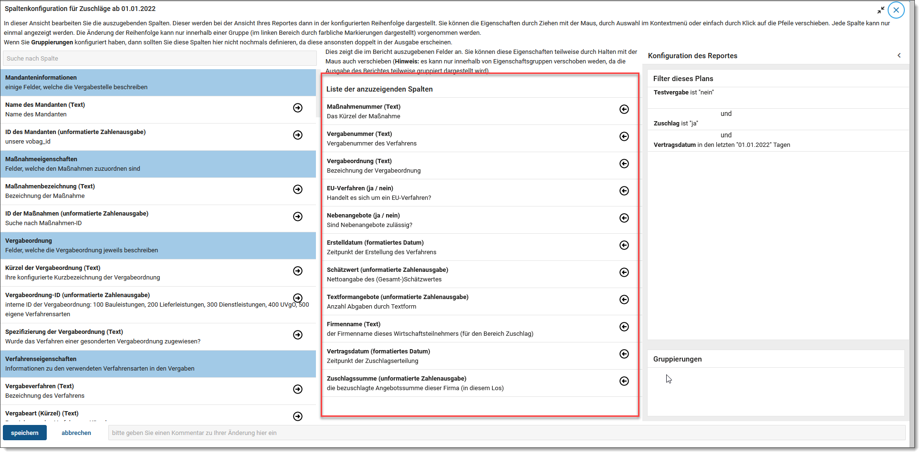Remove 'EU-Verfahren' column left arrow
The image size is (922, 455).
pos(624,191)
